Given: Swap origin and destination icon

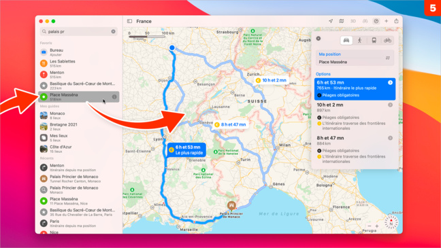Looking at the screenshot, I should pyautogui.click(x=387, y=58).
